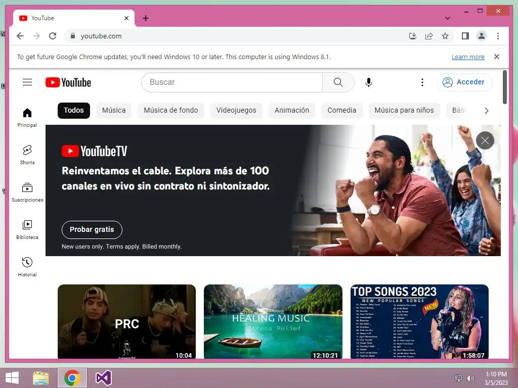
Task: Open the Healing Music video thumbnail
Action: pyautogui.click(x=273, y=322)
